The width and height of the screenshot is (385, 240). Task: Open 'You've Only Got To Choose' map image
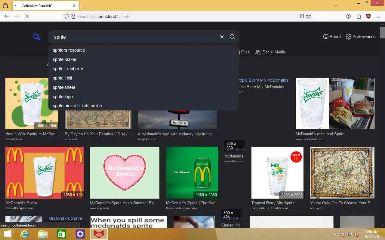point(342,172)
